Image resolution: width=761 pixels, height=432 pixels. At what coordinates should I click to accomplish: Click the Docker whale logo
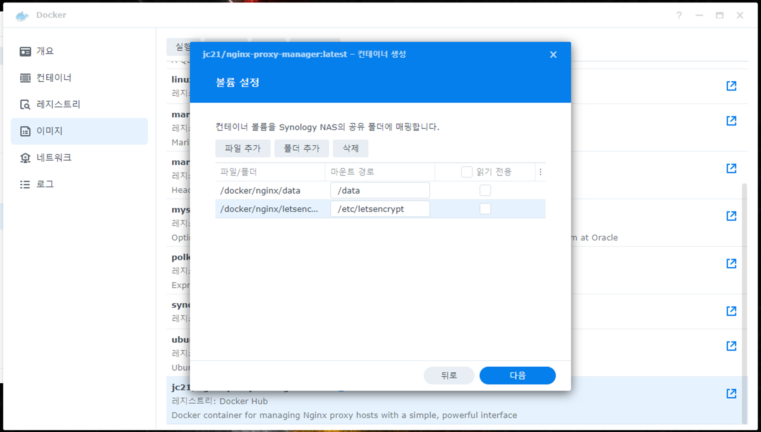pos(22,15)
